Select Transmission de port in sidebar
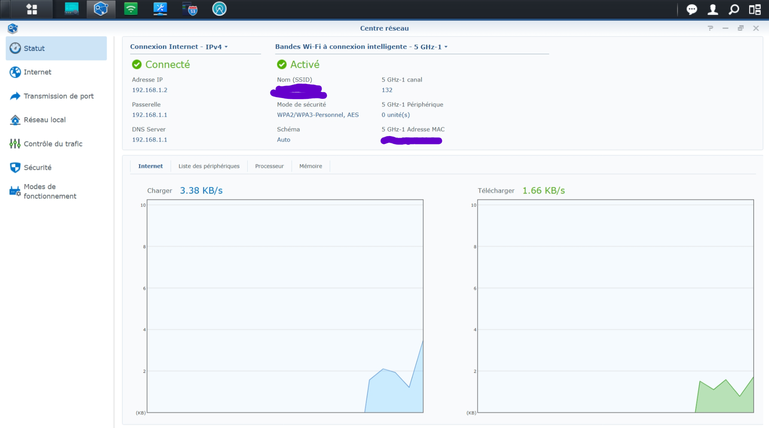This screenshot has height=428, width=769. 58,96
